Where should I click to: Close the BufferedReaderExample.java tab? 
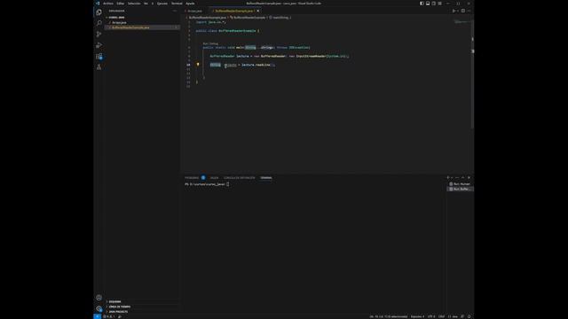pyautogui.click(x=258, y=11)
